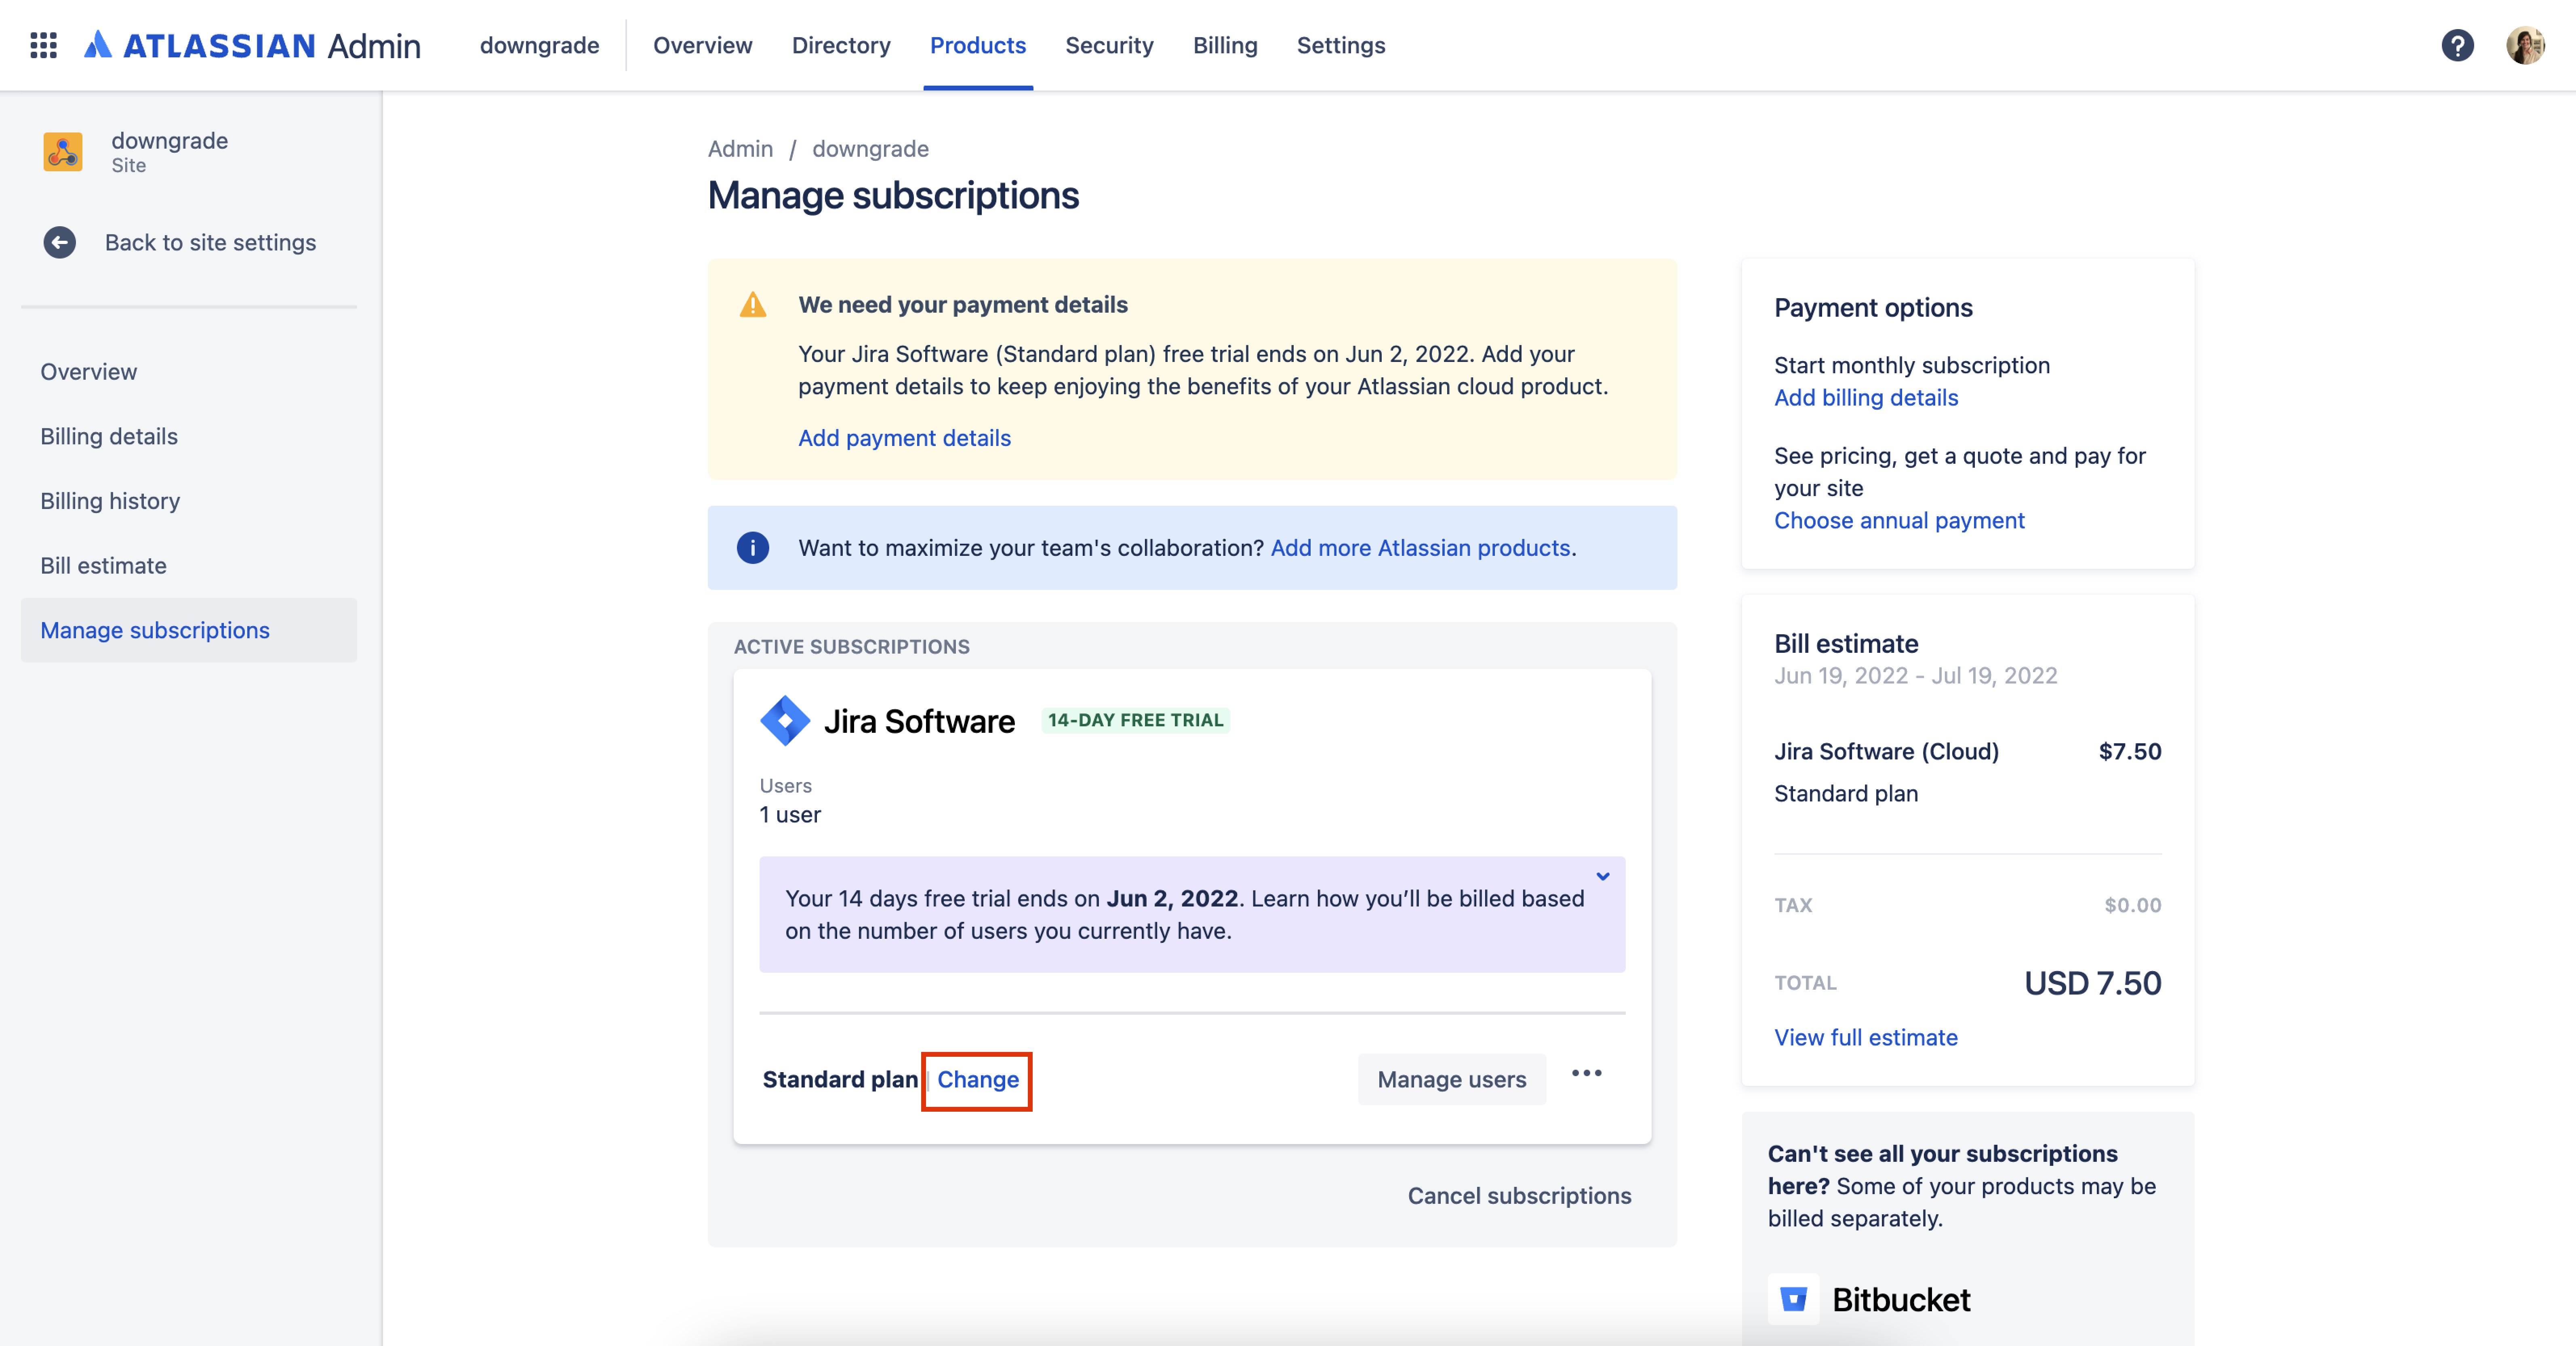Expand the free trial billing info chevron

1603,877
